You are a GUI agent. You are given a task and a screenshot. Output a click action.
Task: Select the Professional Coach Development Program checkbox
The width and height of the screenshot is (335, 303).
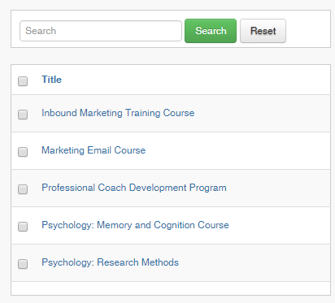23,189
